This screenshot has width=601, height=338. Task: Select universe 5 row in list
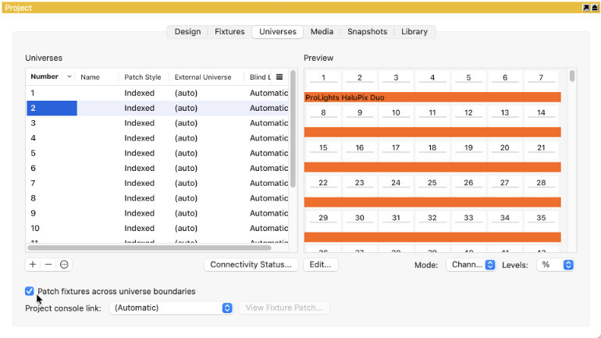[156, 153]
